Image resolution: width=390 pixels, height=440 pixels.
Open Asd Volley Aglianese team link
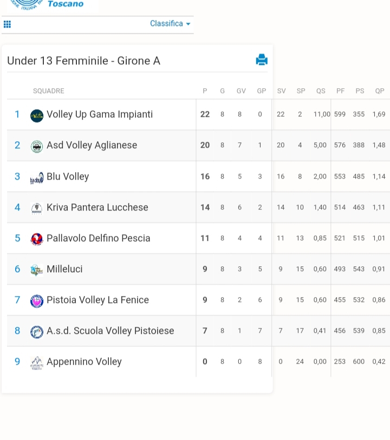(92, 145)
